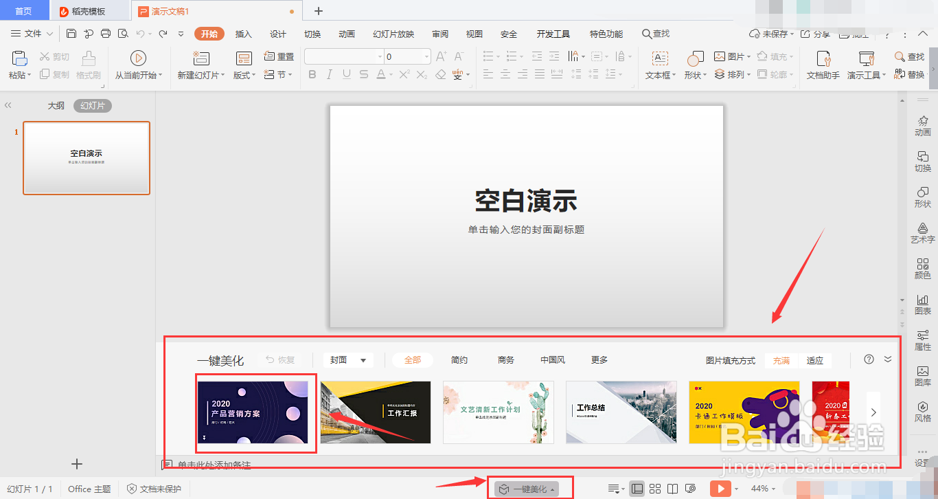Image resolution: width=938 pixels, height=499 pixels.
Task: Open the Charts panel in right sidebar
Action: coord(923,306)
